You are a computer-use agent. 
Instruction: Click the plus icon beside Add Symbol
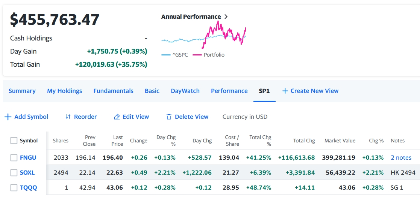coord(8,117)
